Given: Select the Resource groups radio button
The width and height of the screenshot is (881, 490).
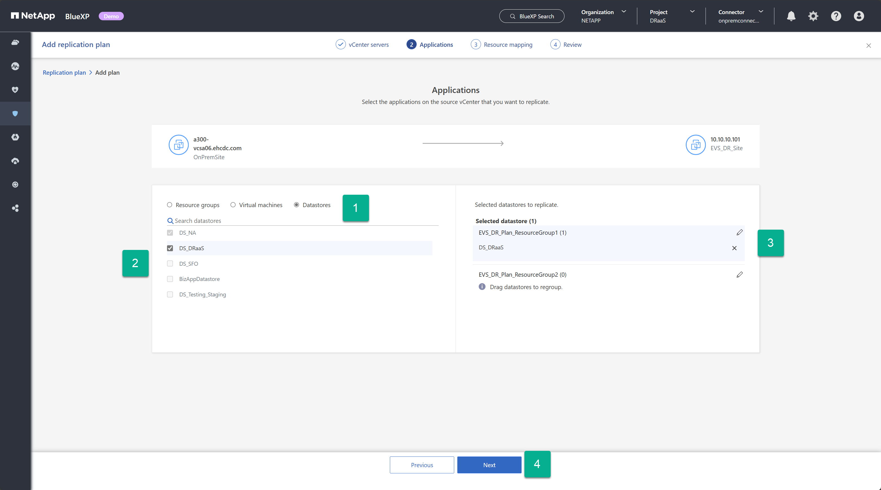Looking at the screenshot, I should 169,205.
